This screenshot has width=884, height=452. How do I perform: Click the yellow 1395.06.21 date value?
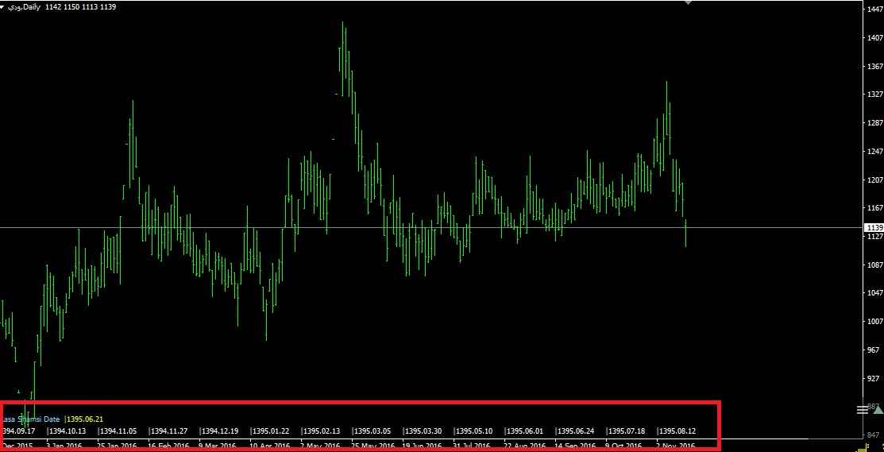tap(85, 419)
